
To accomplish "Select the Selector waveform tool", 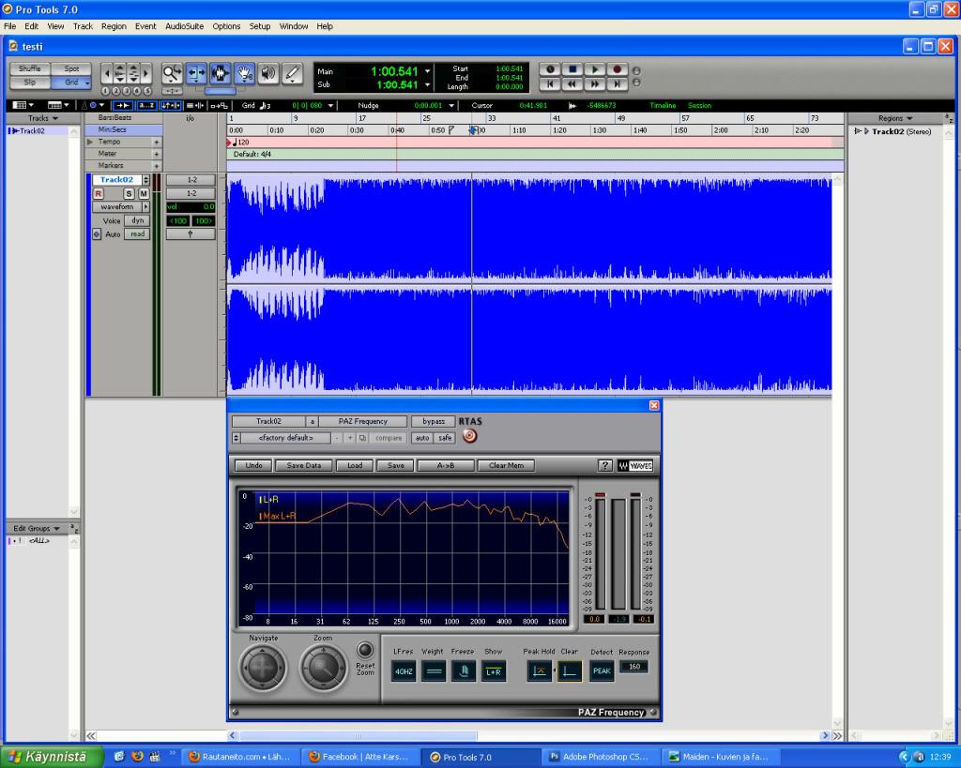I will [x=220, y=73].
